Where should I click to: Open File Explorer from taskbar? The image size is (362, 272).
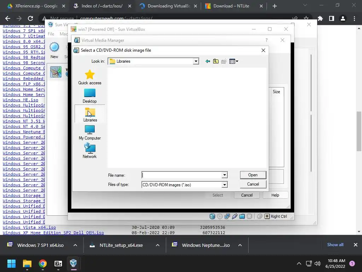coord(27,263)
